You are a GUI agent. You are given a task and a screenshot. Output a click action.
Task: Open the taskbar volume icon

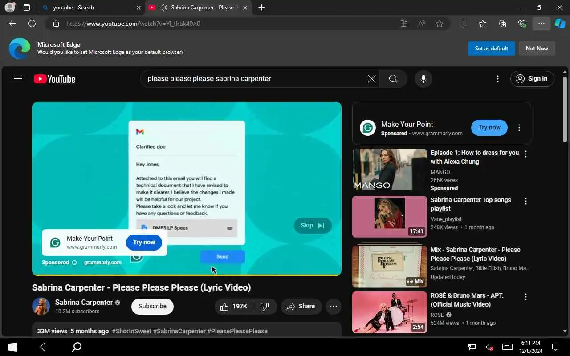click(x=489, y=347)
